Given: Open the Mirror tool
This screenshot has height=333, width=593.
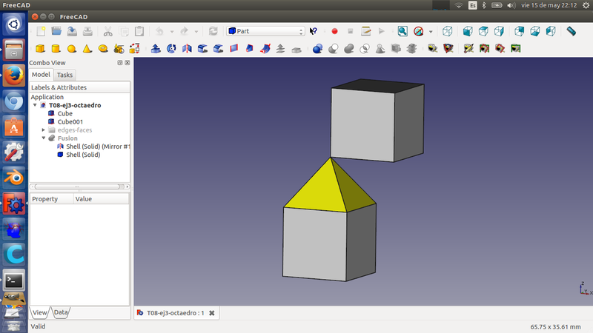Looking at the screenshot, I should 187,49.
